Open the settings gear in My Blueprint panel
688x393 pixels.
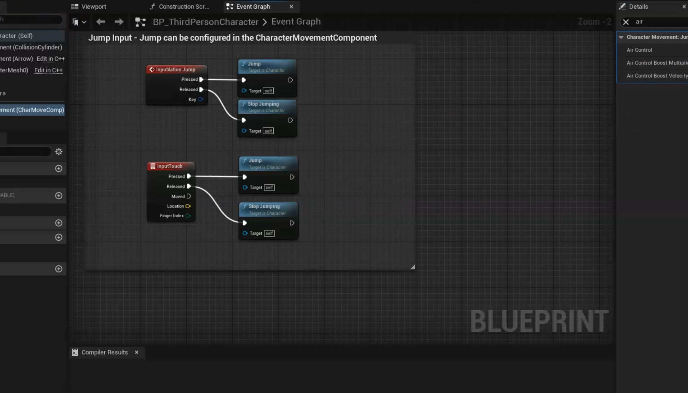[x=59, y=152]
